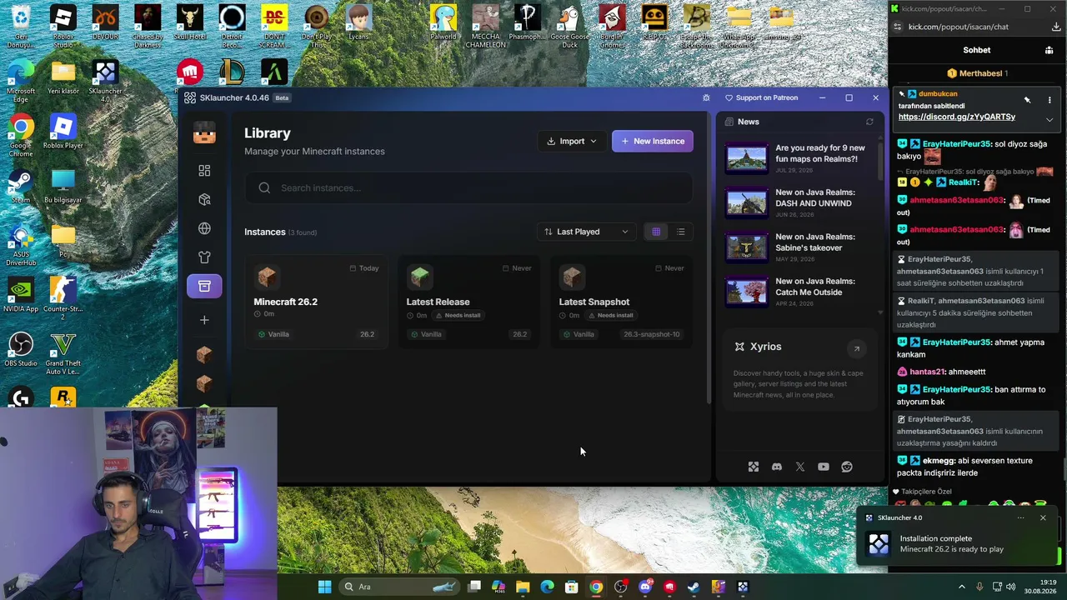Click username ErayHateriPeur35 saying ahmet yapma

(957, 342)
